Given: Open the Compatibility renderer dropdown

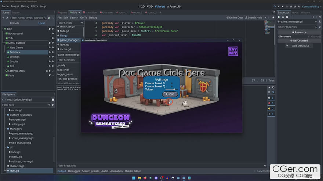Looking at the screenshot, I should (x=311, y=7).
